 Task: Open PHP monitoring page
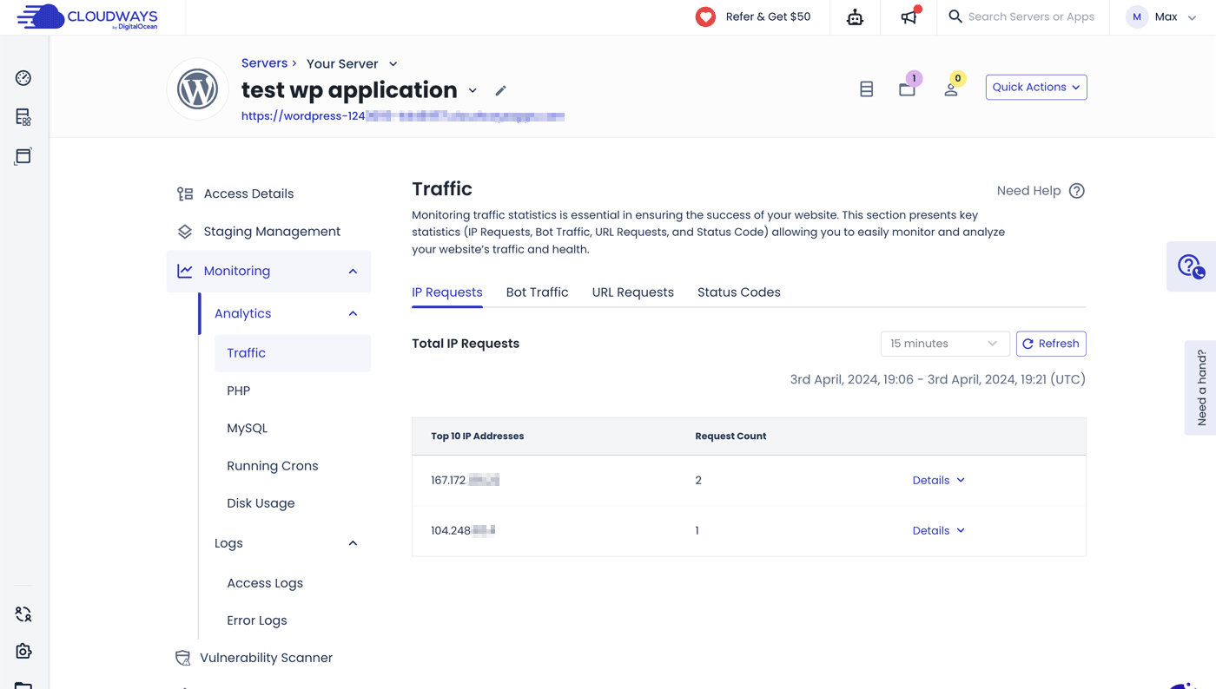(x=239, y=390)
